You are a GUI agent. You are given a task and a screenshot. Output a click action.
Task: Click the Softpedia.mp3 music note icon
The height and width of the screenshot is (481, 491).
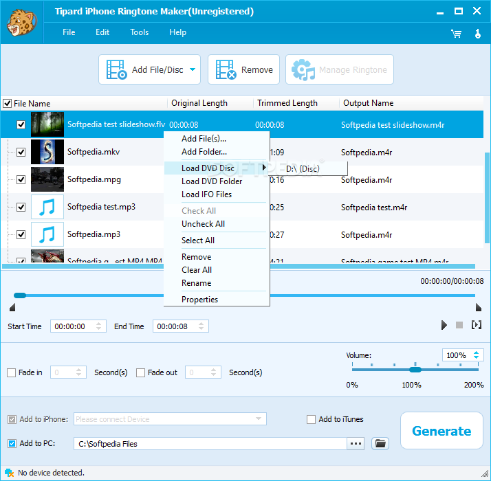click(x=47, y=234)
